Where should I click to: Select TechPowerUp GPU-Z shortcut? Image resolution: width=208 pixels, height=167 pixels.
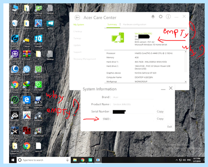38,11
